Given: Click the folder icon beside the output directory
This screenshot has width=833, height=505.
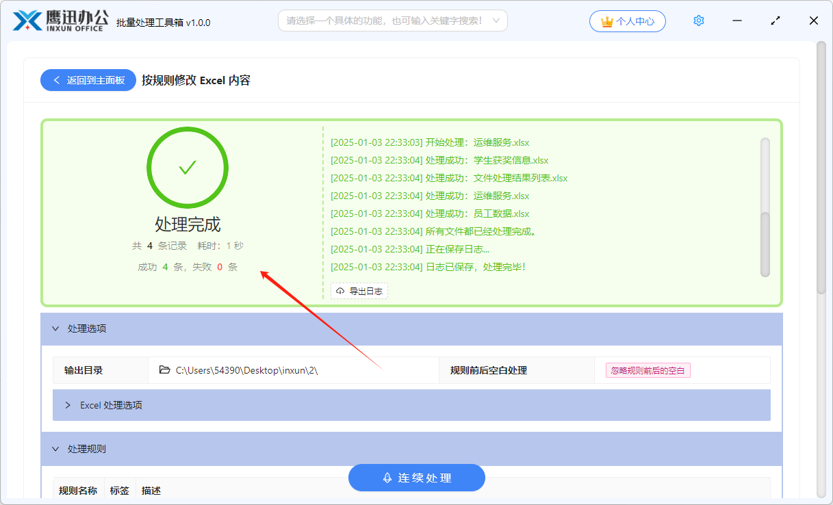Looking at the screenshot, I should [164, 370].
